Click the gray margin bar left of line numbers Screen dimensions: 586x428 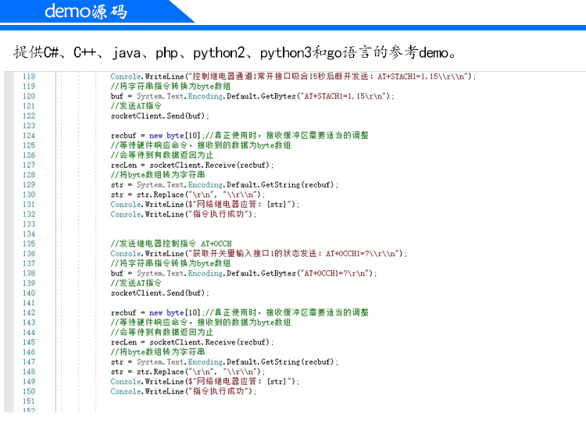9,242
